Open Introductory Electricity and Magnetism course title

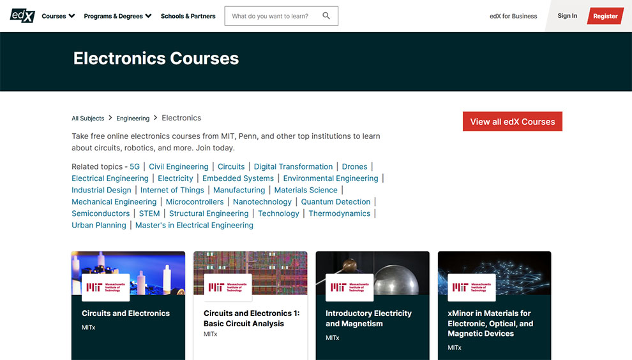point(368,319)
